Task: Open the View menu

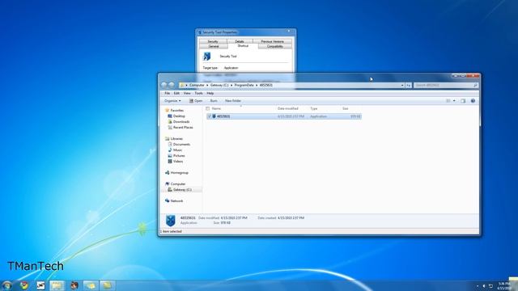Action: 187,94
